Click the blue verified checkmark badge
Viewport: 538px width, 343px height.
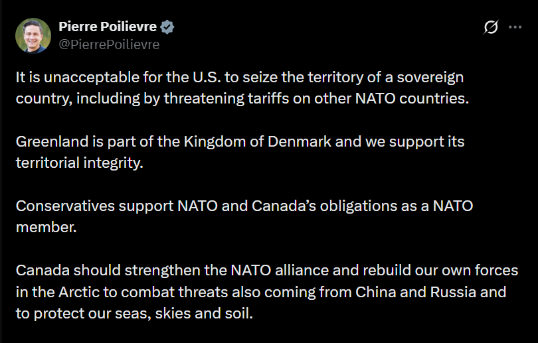pos(169,27)
